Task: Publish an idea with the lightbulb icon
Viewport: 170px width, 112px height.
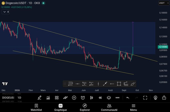Action: click(x=155, y=98)
